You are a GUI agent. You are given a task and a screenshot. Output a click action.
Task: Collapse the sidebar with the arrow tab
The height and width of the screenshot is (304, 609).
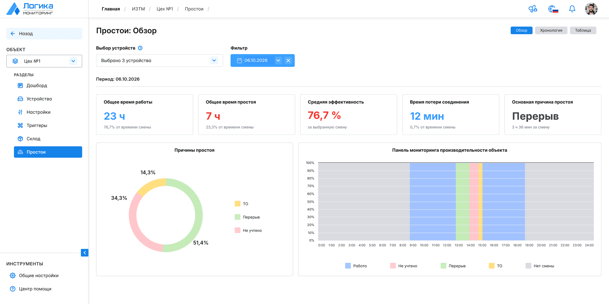click(x=85, y=253)
